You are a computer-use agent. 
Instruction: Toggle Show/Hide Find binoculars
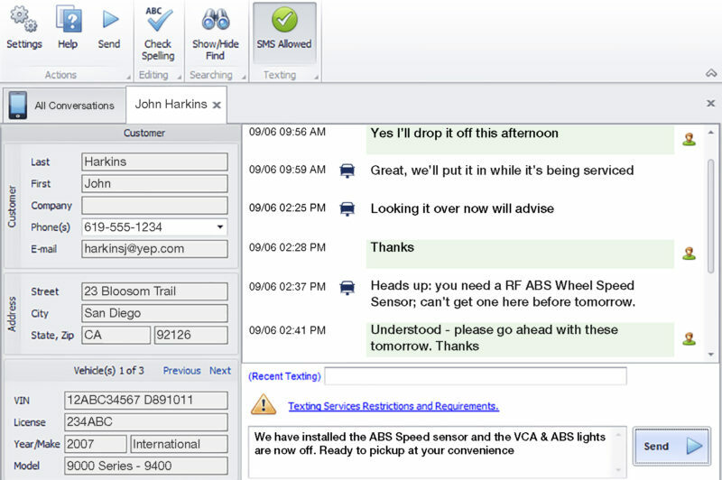pyautogui.click(x=215, y=33)
